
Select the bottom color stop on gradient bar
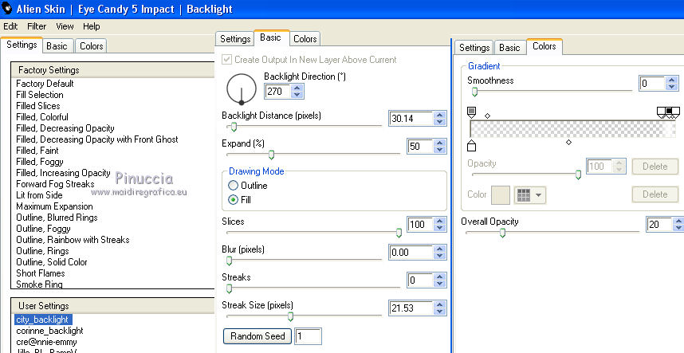coord(471,146)
